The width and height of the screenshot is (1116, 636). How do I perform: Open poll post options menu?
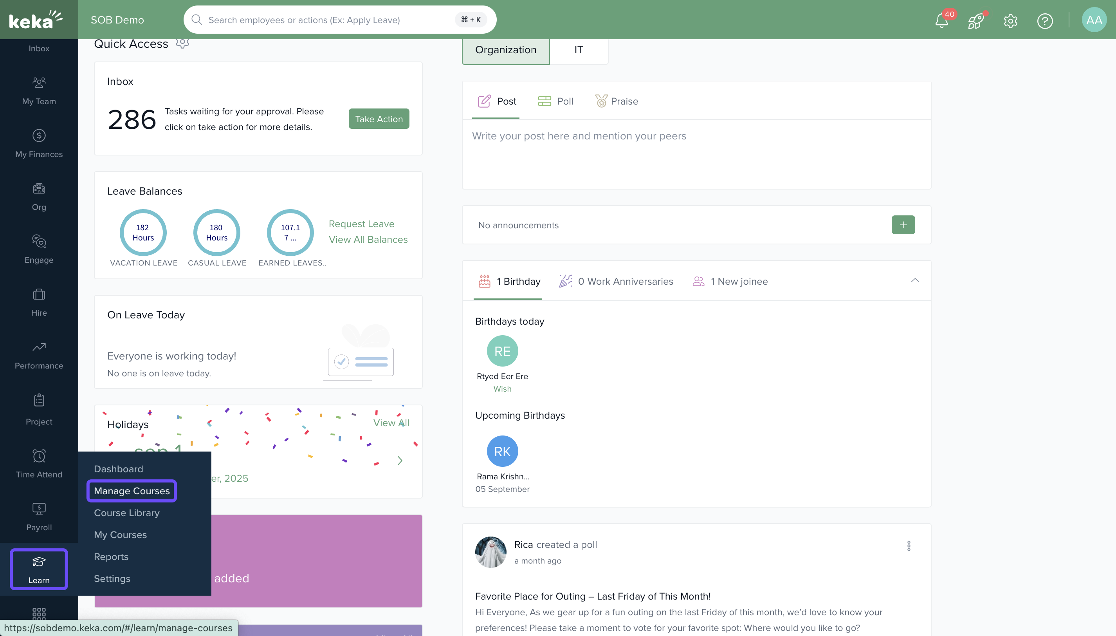click(909, 546)
